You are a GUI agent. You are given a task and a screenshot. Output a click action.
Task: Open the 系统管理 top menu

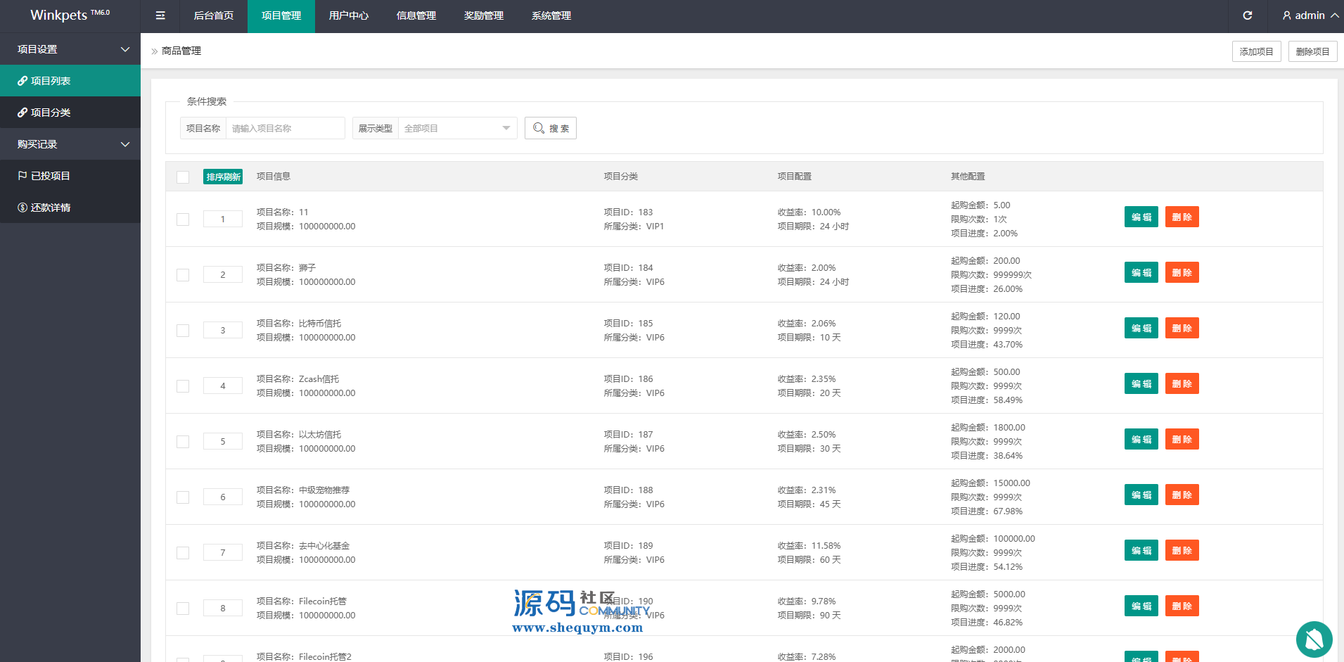551,15
